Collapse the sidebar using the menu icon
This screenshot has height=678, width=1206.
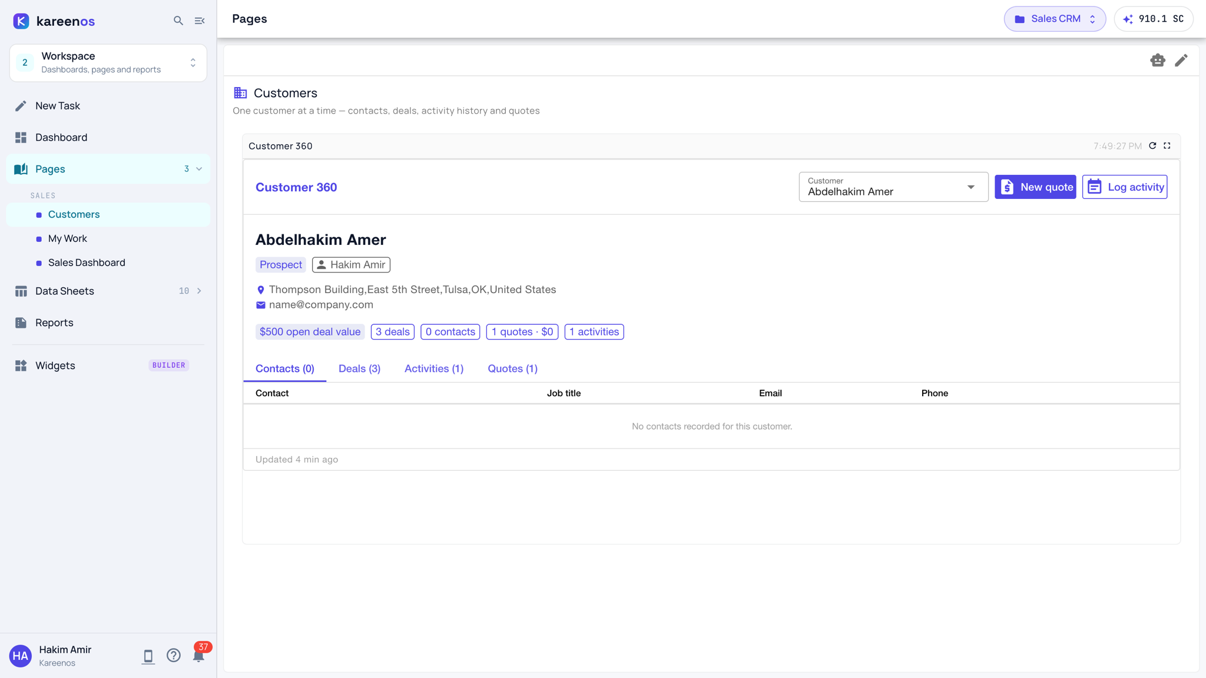[x=200, y=21]
